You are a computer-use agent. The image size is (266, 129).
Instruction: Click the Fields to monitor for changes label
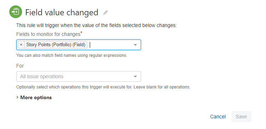(x=48, y=34)
